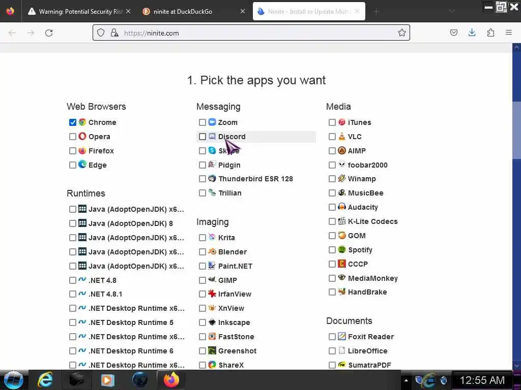Click the Chrome browser icon
Image resolution: width=521 pixels, height=390 pixels.
click(x=82, y=122)
